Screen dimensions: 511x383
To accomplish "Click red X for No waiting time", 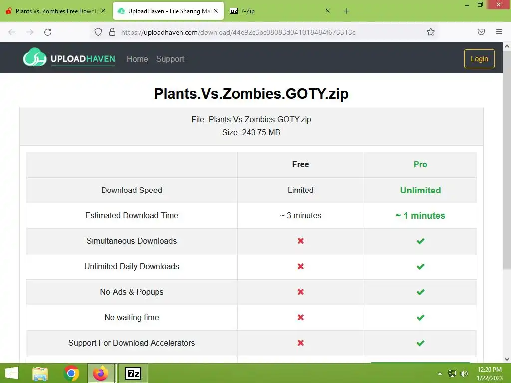I will 300,317.
